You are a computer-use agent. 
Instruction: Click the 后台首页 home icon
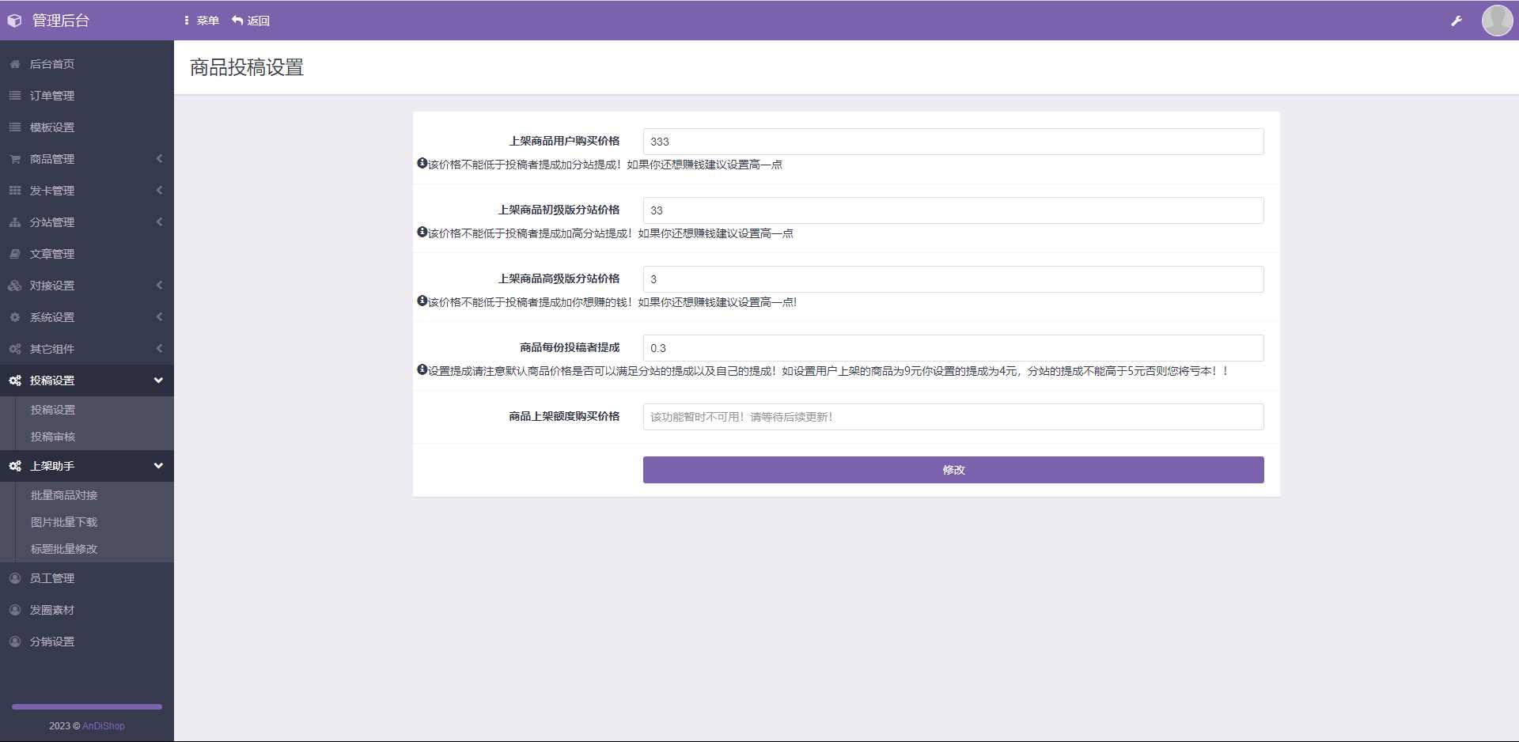coord(13,64)
